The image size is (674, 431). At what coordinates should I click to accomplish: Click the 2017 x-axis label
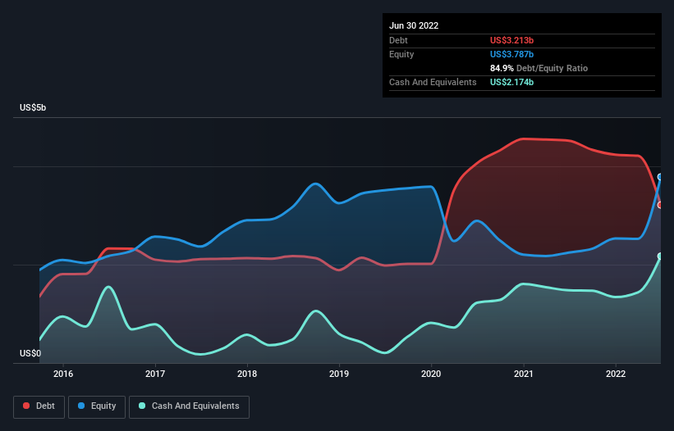point(155,374)
